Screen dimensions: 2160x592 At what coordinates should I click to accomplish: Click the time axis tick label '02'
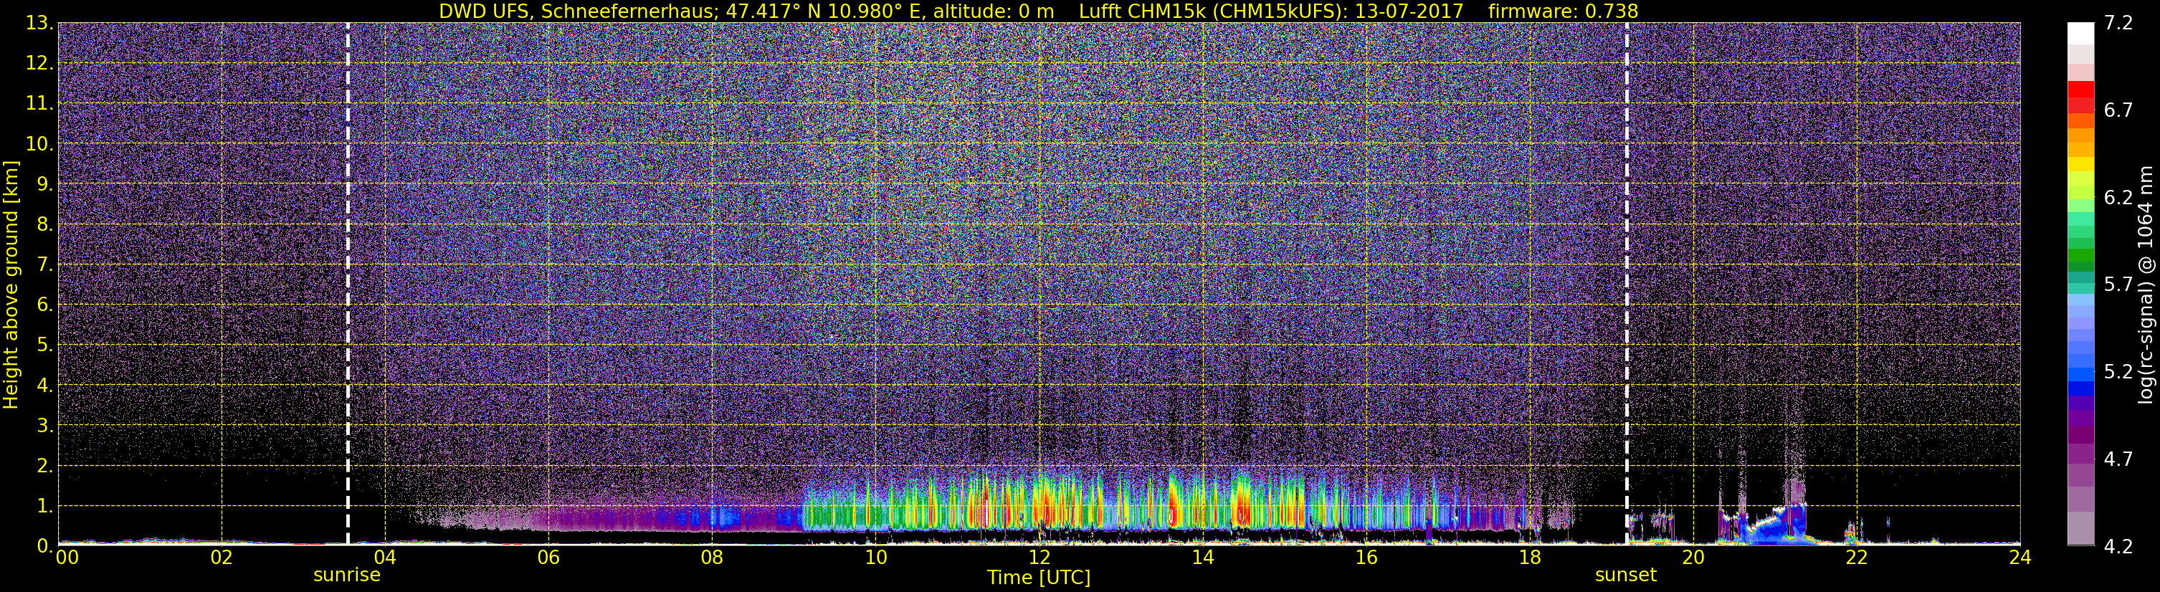pos(222,558)
